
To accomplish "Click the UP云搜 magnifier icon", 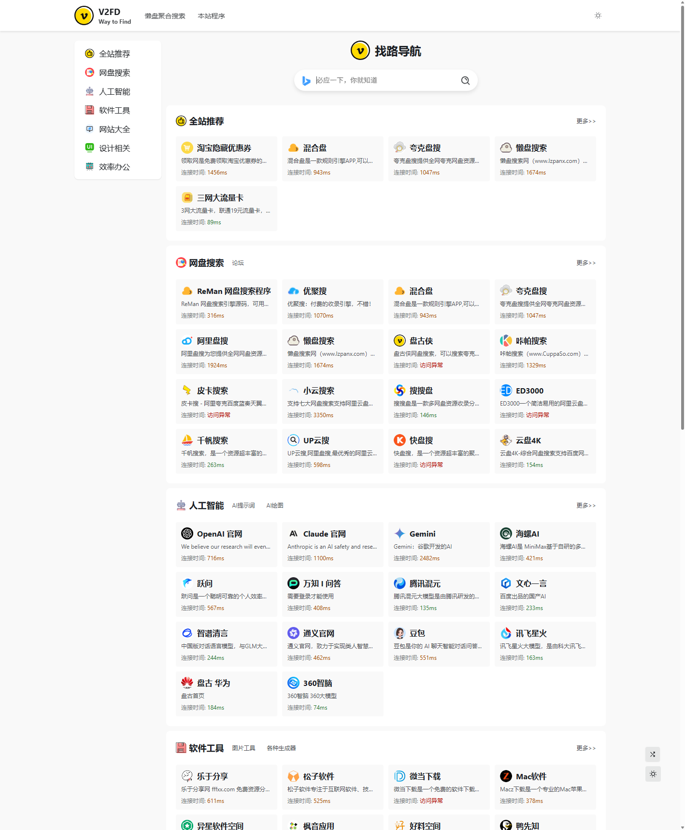I will (x=293, y=440).
